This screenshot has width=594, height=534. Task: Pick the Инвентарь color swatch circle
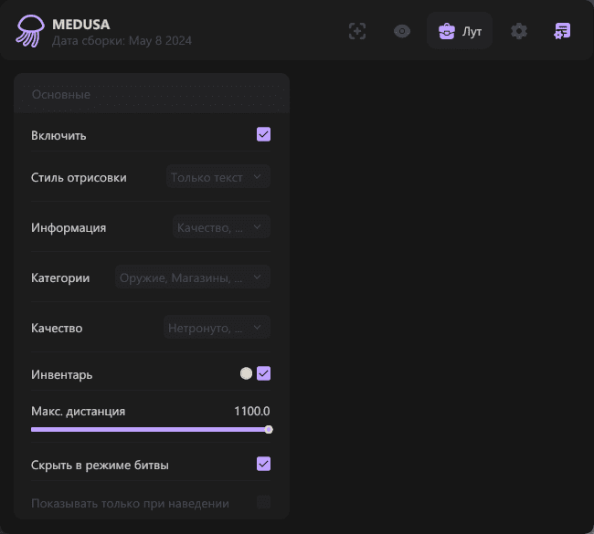pos(246,373)
